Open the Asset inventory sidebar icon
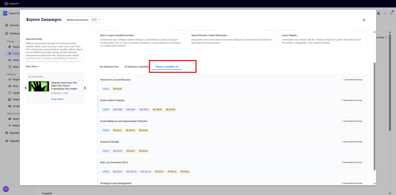 point(10,119)
